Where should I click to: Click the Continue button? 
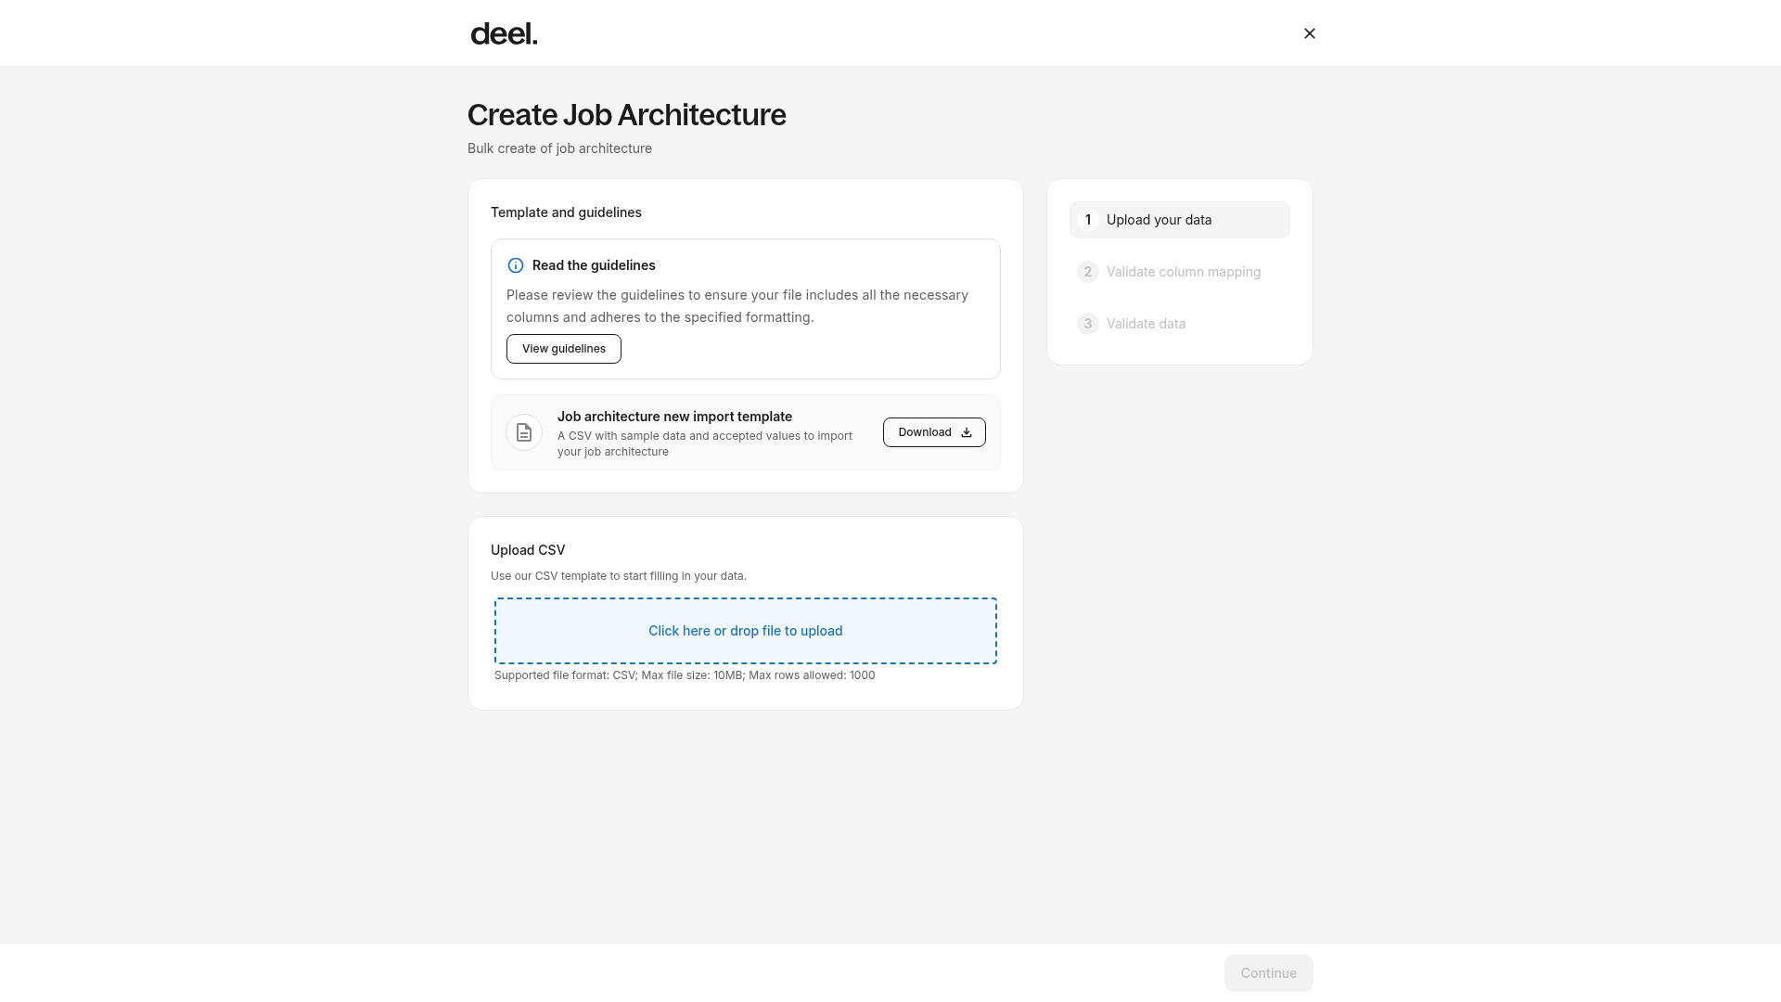pyautogui.click(x=1268, y=973)
